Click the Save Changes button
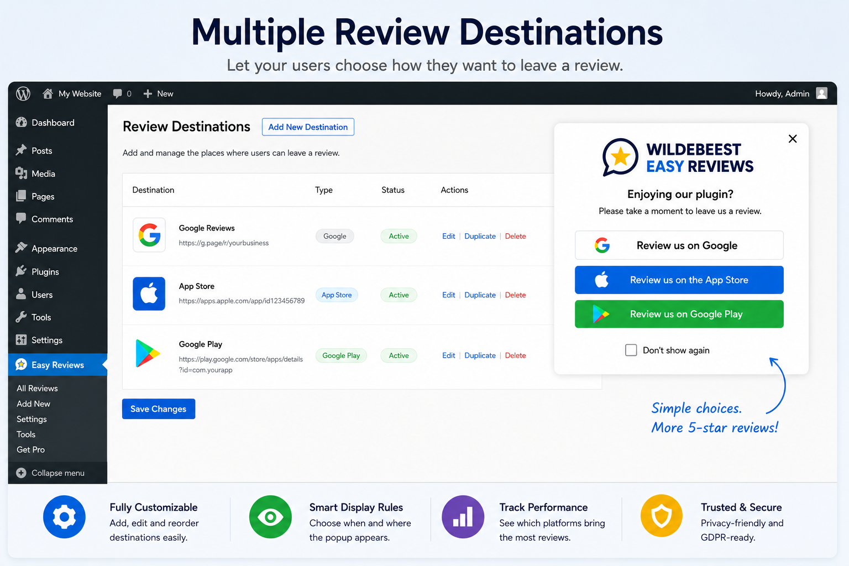The height and width of the screenshot is (566, 849). pos(159,409)
